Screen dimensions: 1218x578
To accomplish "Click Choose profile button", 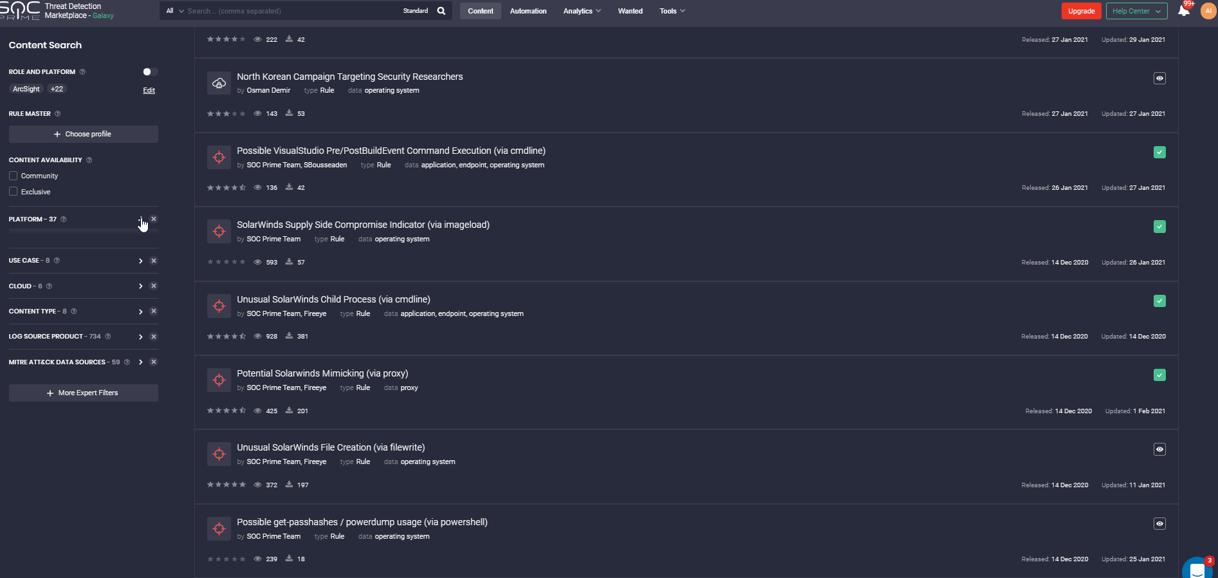I will 84,134.
